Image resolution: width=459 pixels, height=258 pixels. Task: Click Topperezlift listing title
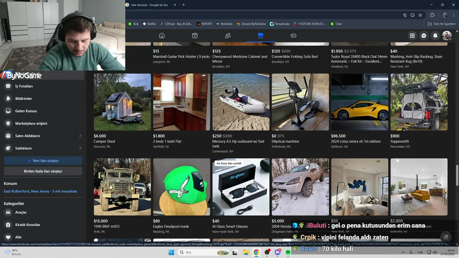(399, 142)
